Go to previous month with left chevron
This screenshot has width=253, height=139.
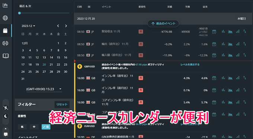point(58,26)
